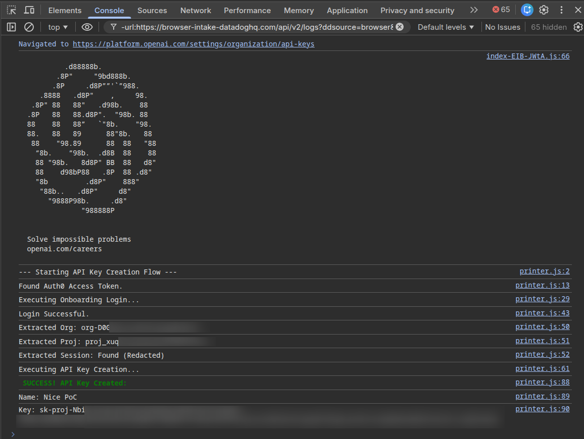Toggle the live expression eye icon

(x=87, y=27)
